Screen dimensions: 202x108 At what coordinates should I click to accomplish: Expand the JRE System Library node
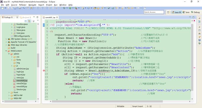[x=6, y=39]
